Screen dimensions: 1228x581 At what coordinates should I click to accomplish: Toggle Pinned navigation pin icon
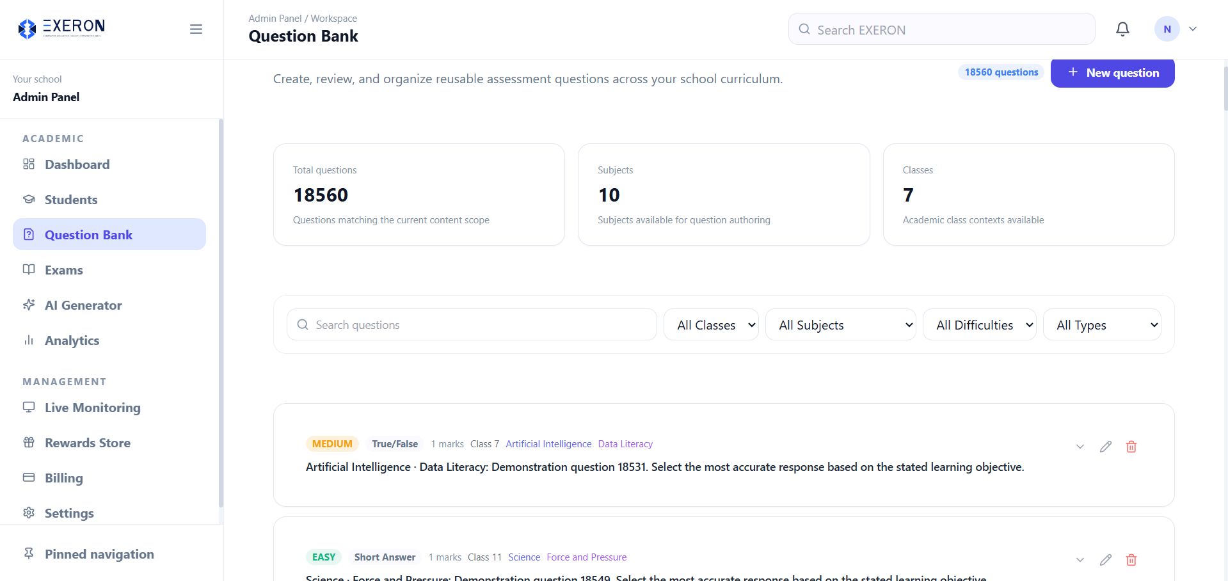tap(29, 553)
